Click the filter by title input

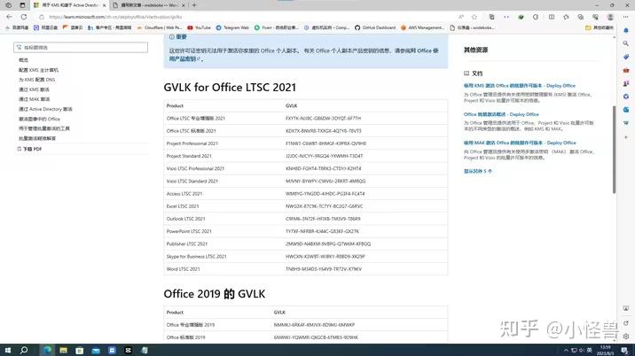pos(81,47)
